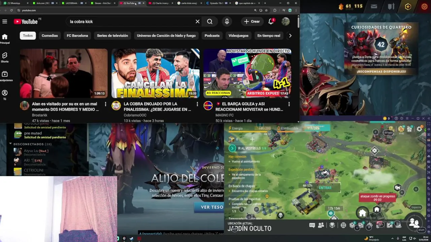Image resolution: width=431 pixels, height=242 pixels.
Task: Show more filter chips with right arrow
Action: click(290, 36)
